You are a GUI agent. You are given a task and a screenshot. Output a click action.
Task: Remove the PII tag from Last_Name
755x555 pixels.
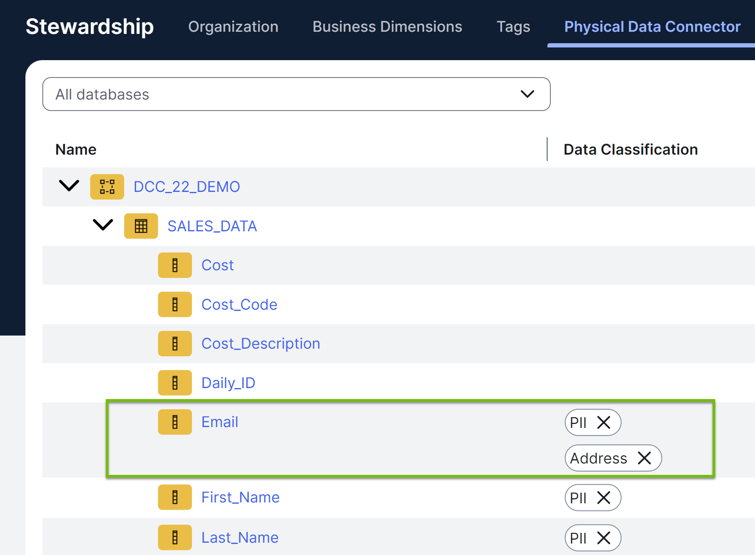604,537
